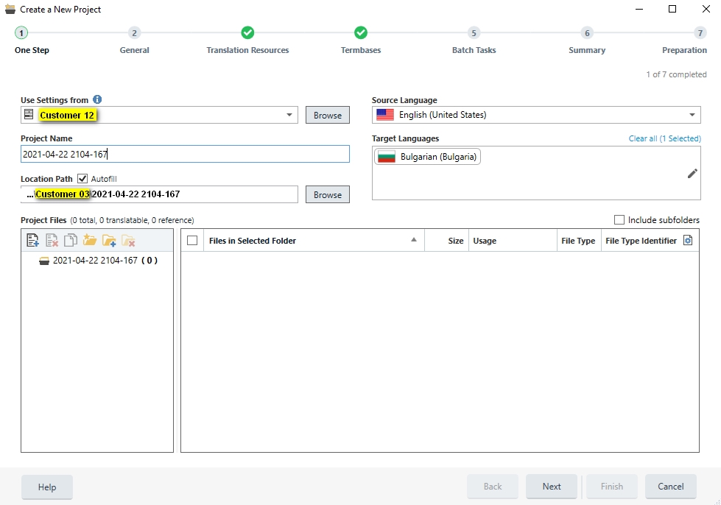The height and width of the screenshot is (505, 721).
Task: Open the Source Language dropdown
Action: pos(692,115)
